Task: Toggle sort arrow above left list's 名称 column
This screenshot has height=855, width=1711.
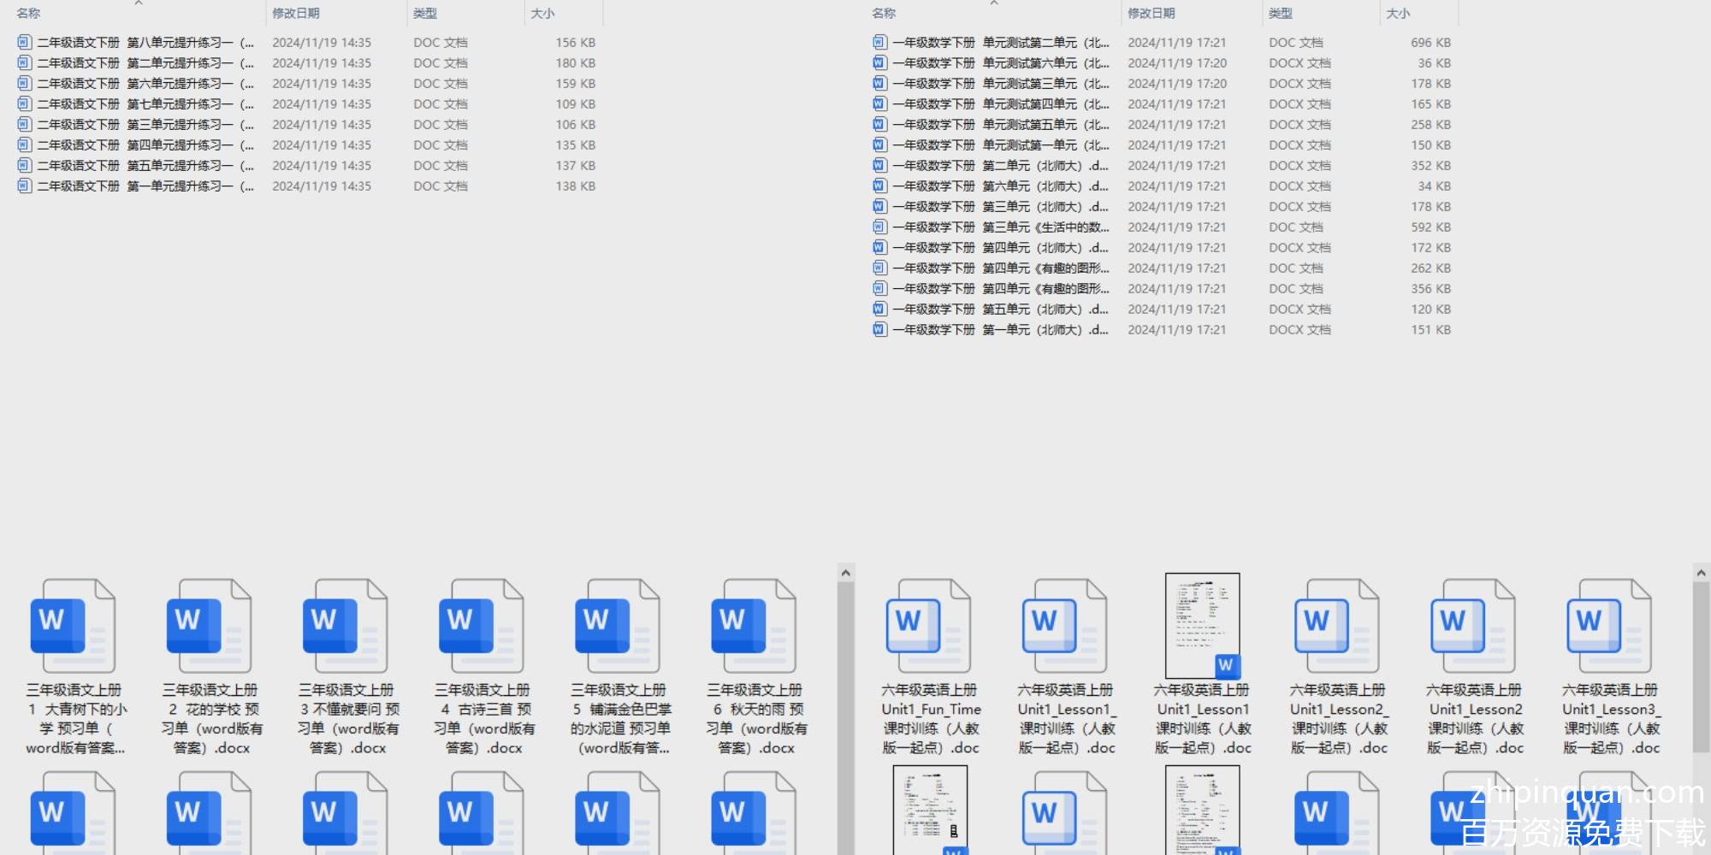Action: [139, 3]
